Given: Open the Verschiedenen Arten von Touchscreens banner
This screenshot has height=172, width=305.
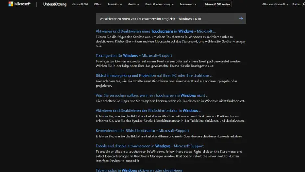Looking at the screenshot, I should pyautogui.click(x=171, y=18).
